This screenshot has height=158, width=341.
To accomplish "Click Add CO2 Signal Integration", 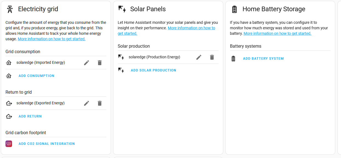I will [x=47, y=143].
